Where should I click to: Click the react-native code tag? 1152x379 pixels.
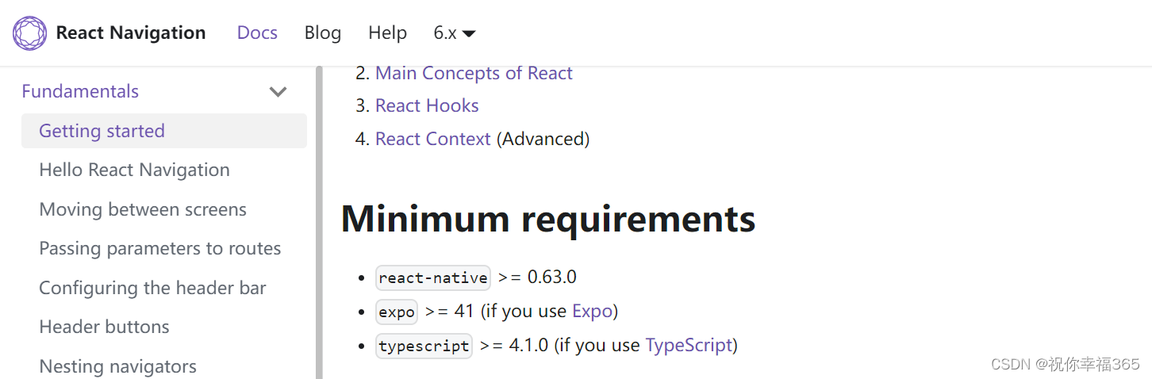(433, 278)
